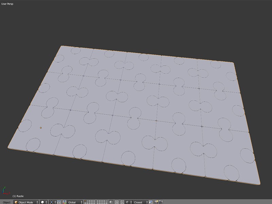
Task: Open the viewport shading sphere dropdown
Action: [44, 202]
